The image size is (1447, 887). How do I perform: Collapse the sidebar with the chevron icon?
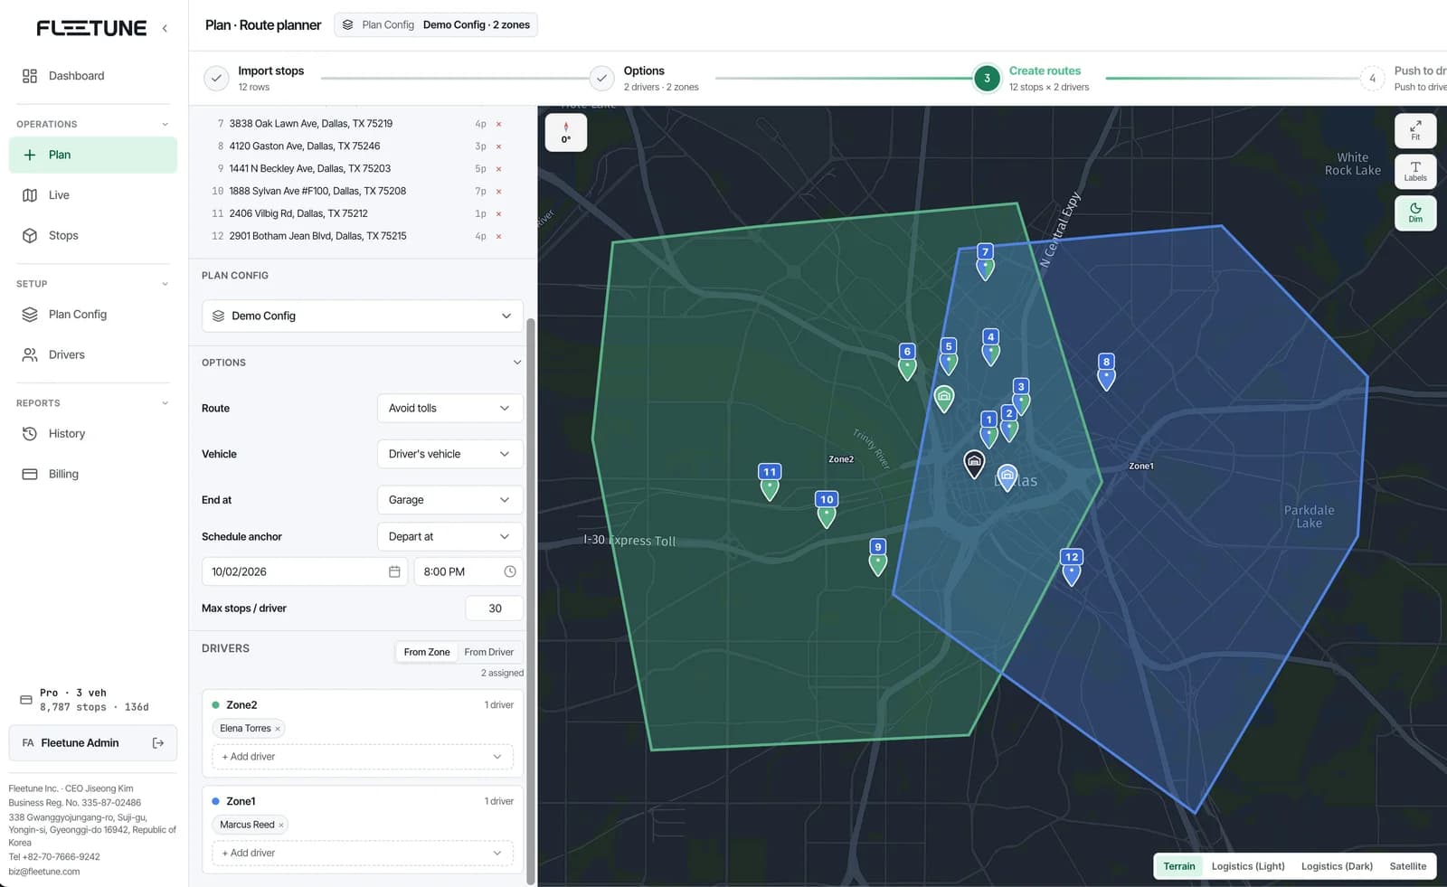pyautogui.click(x=165, y=28)
